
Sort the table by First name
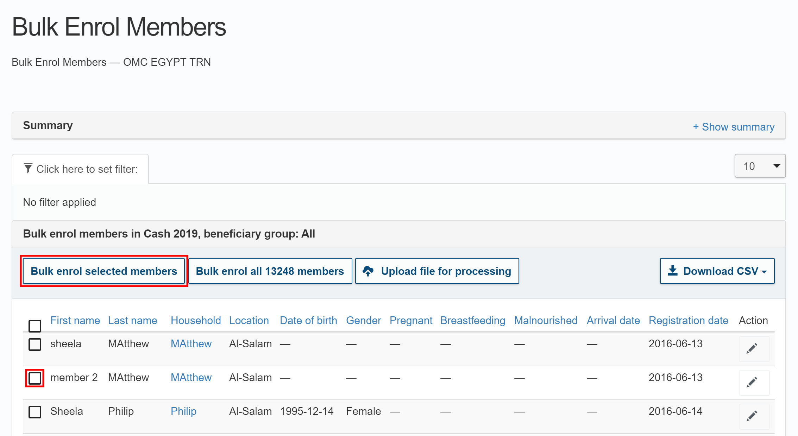[x=75, y=321]
